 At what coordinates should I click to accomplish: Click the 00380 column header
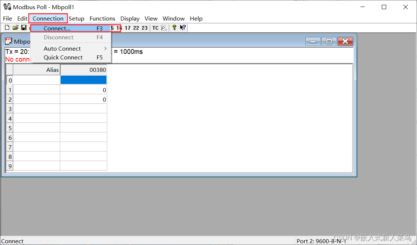[x=83, y=70]
